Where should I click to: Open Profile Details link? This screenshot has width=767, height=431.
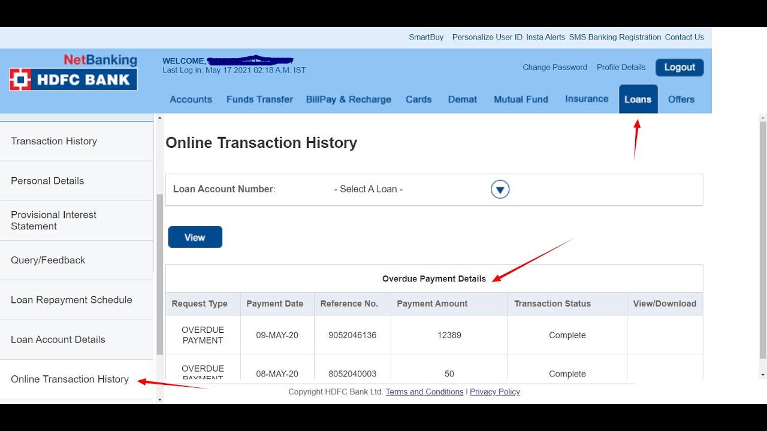click(621, 68)
